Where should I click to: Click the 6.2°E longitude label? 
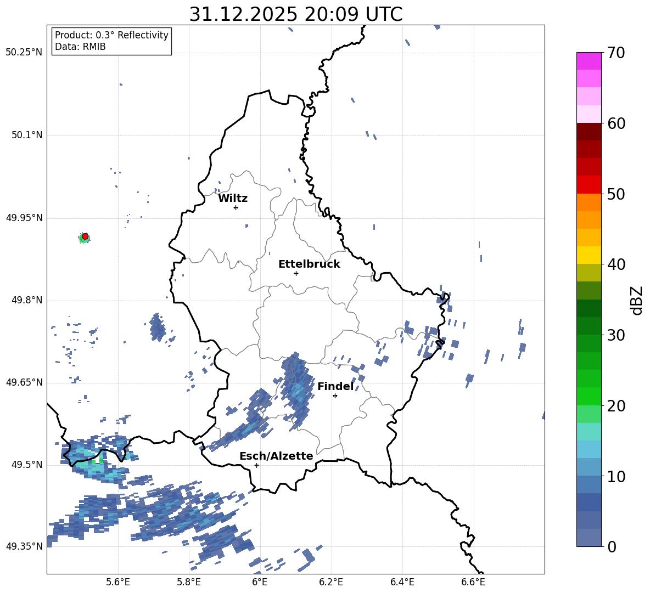(x=331, y=582)
